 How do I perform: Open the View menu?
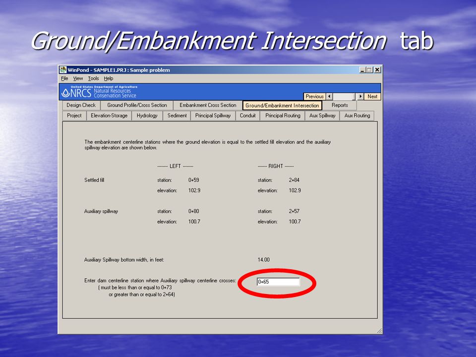pyautogui.click(x=78, y=79)
